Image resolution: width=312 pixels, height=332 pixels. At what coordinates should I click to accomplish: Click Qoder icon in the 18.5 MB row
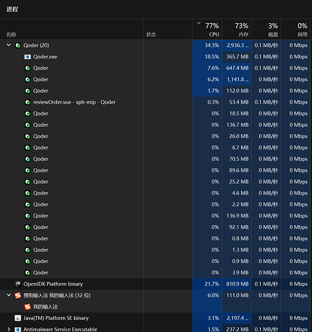[x=27, y=114]
